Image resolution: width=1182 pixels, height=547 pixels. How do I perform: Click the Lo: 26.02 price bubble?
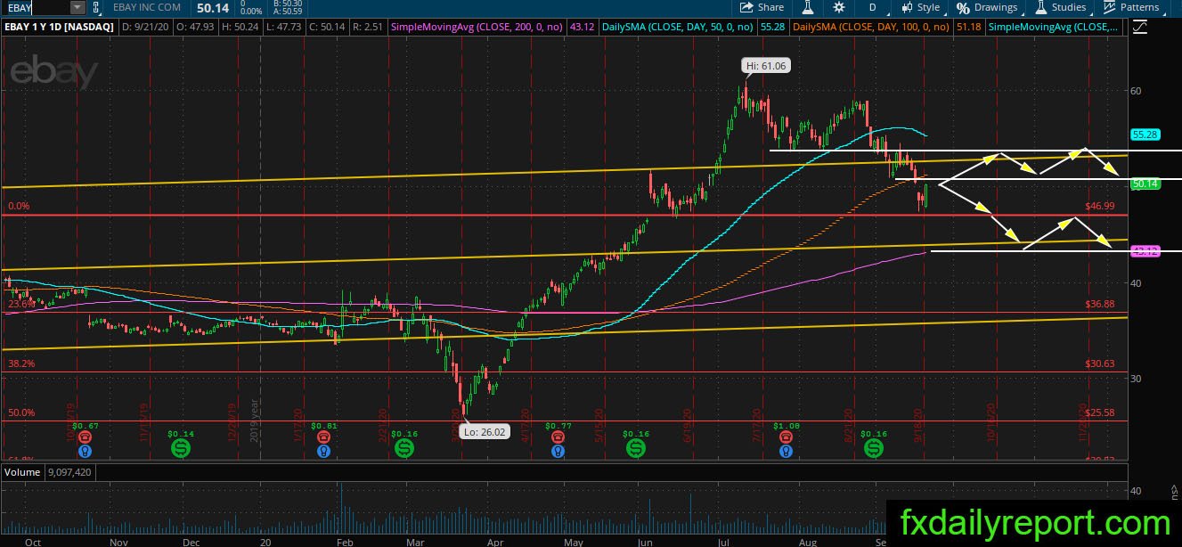point(484,430)
